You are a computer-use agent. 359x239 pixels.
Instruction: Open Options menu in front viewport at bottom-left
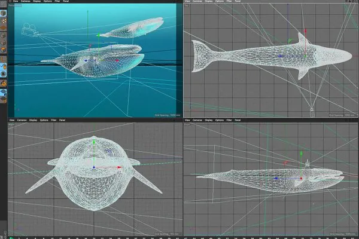click(44, 120)
